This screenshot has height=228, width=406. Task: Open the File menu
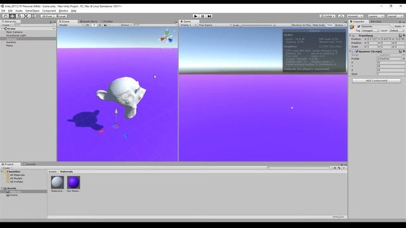3,11
